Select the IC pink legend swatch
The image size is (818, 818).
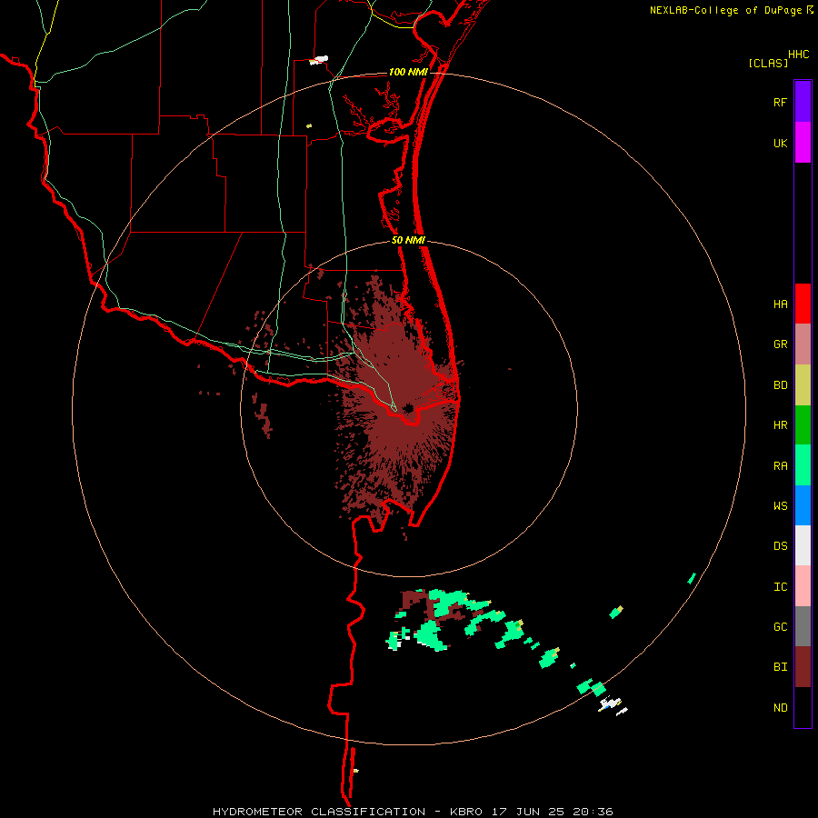(803, 586)
